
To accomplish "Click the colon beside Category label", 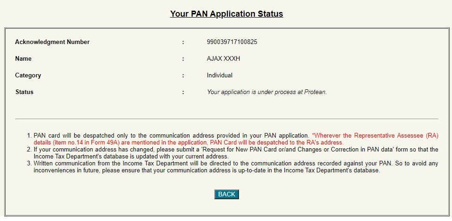I will coord(183,76).
